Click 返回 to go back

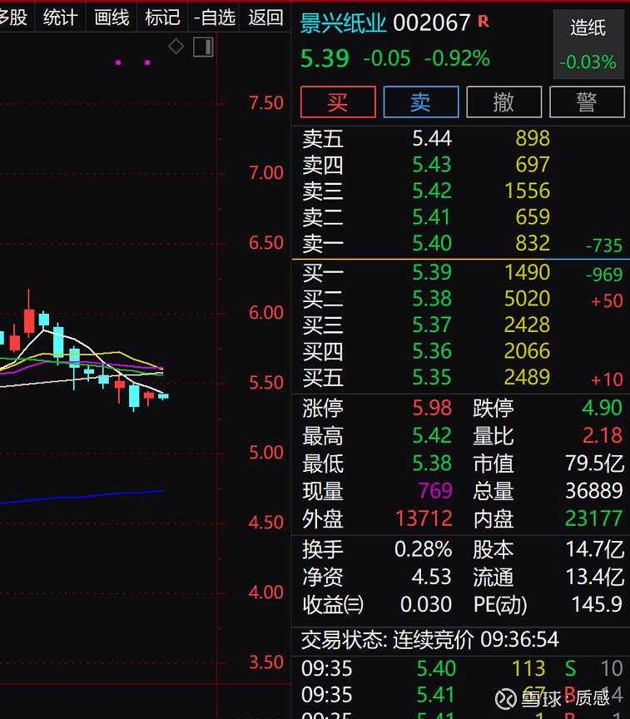tap(266, 17)
